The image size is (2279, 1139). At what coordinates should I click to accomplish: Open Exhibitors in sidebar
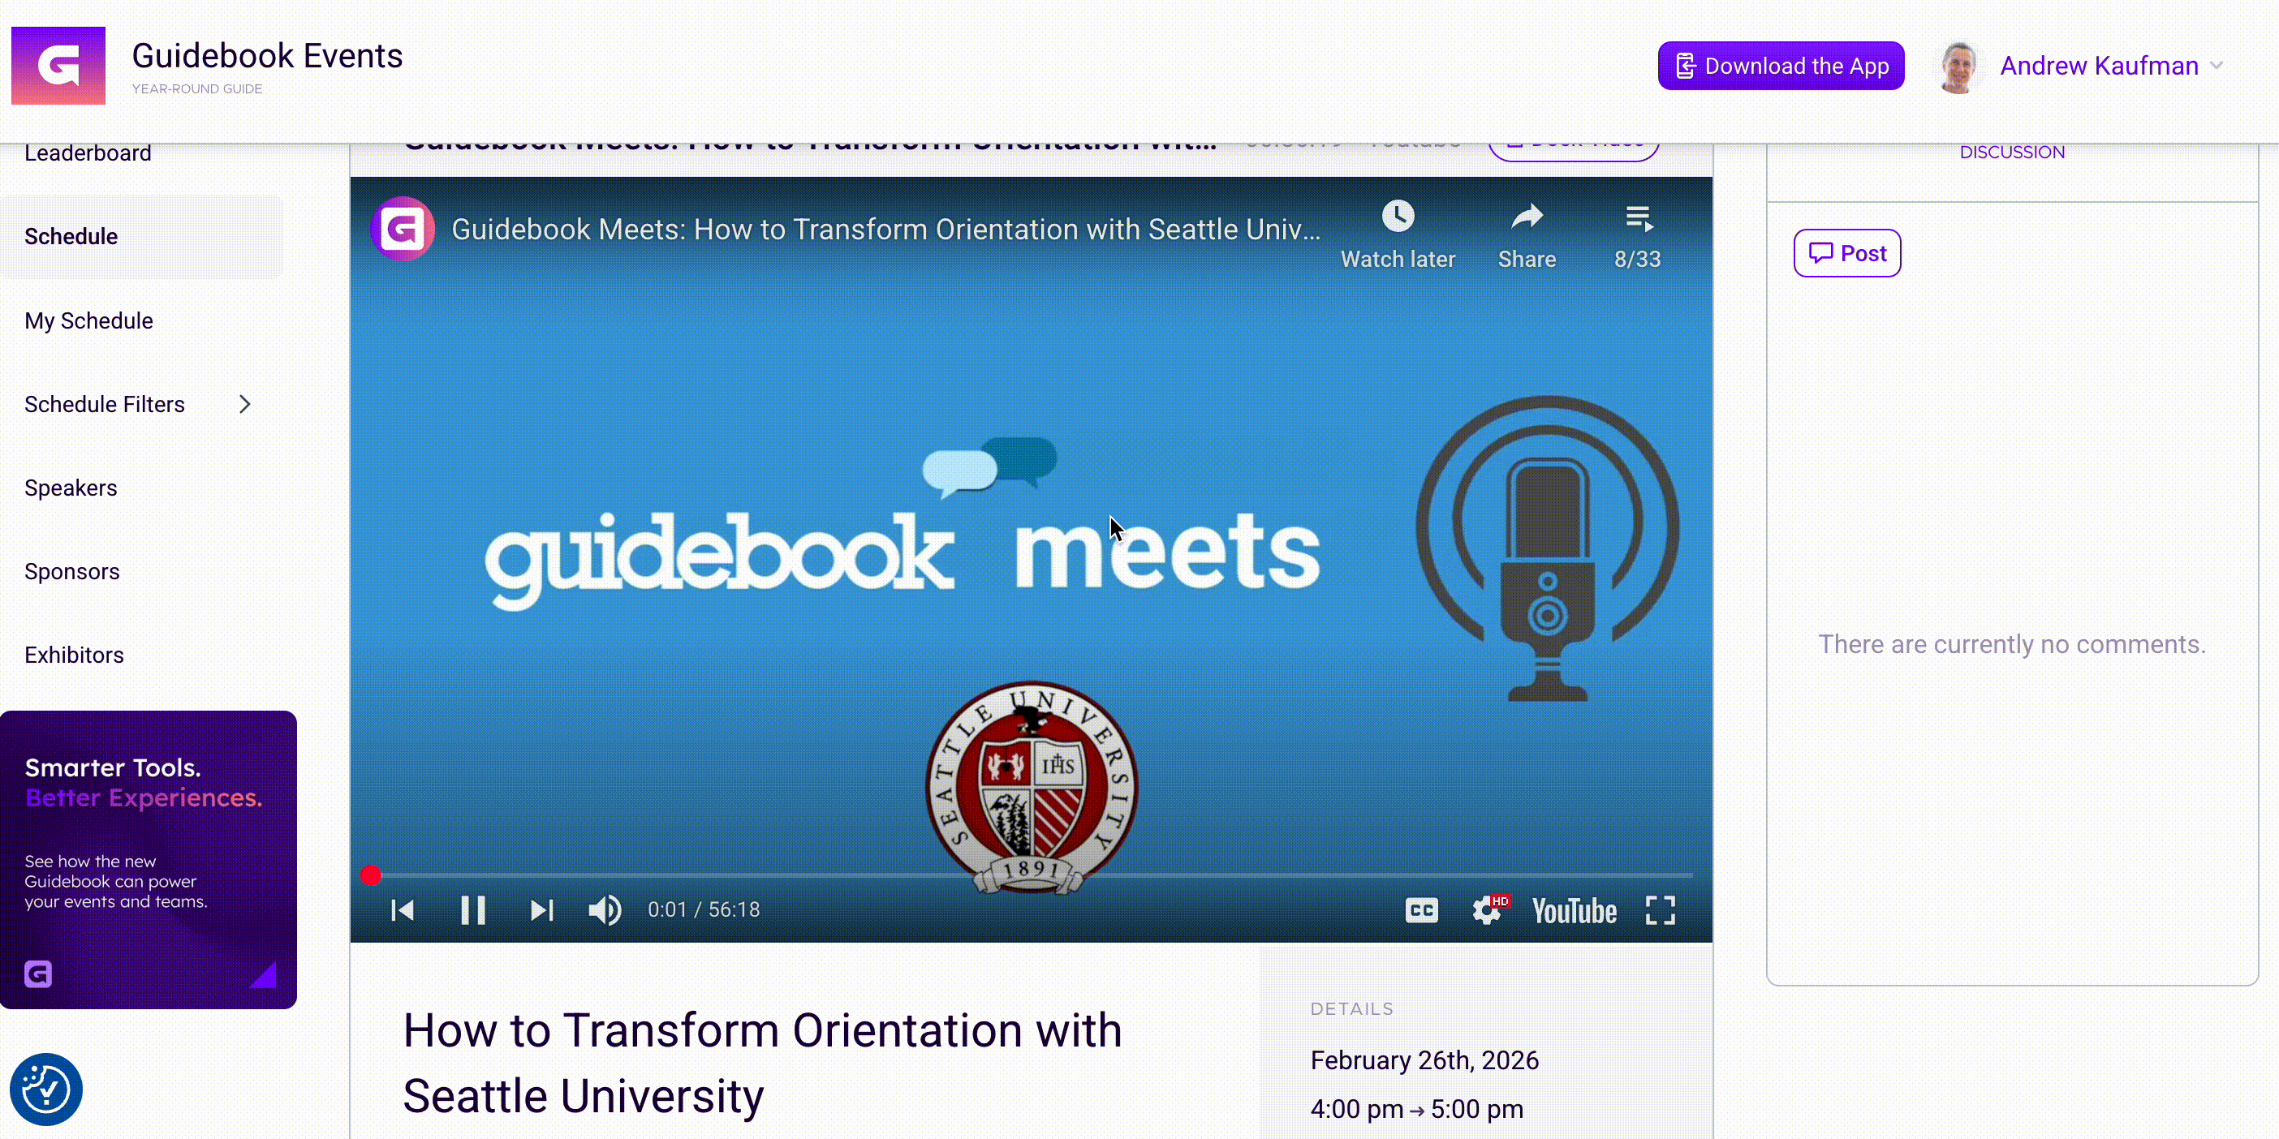coord(75,655)
